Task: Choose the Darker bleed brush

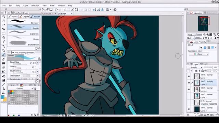Action: pyautogui.click(x=23, y=44)
